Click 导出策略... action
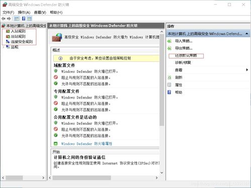The image size is (251, 188). coord(184,48)
